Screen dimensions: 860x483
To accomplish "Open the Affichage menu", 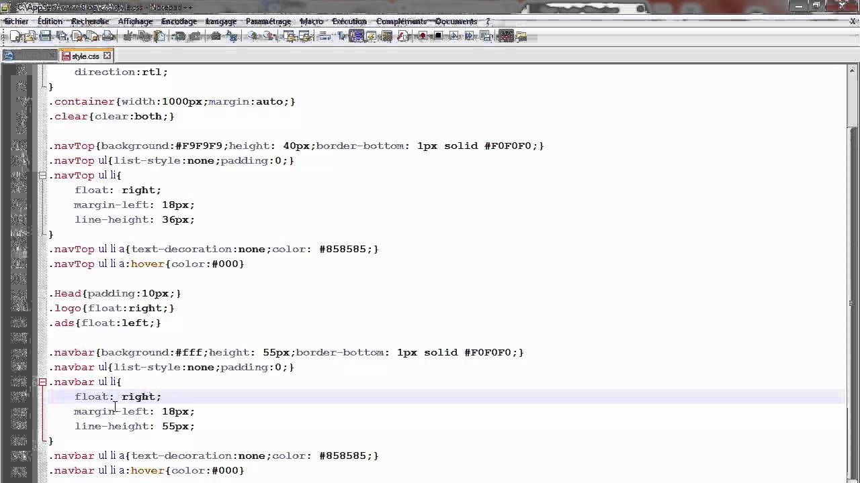I will coord(135,21).
